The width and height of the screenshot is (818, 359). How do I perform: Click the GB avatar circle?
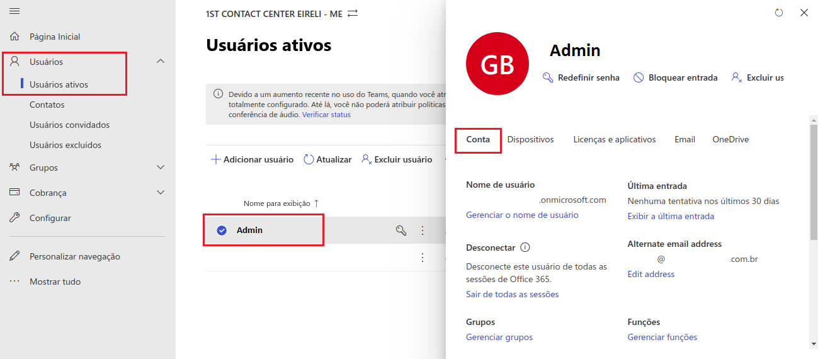[x=497, y=64]
